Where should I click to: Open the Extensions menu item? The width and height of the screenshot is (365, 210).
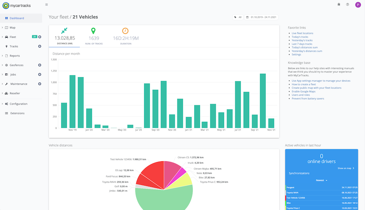[x=21, y=113]
